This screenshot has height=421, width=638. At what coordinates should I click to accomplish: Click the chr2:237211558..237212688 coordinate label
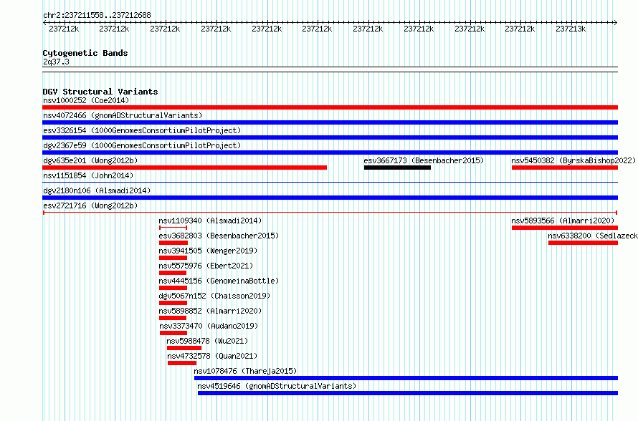click(97, 15)
